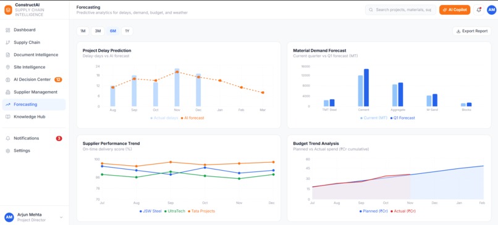
Task: Click the Notifications 3 badge
Action: pyautogui.click(x=59, y=139)
